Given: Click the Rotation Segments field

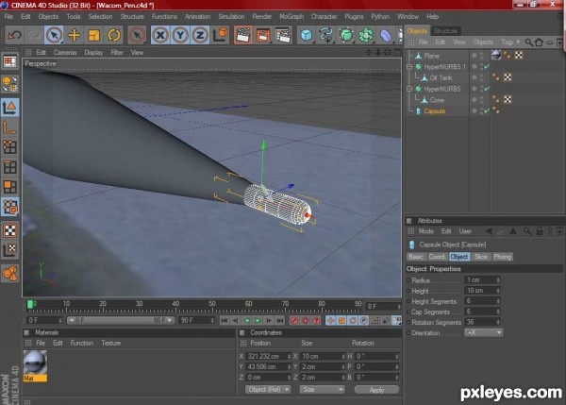Looking at the screenshot, I should click(x=480, y=322).
